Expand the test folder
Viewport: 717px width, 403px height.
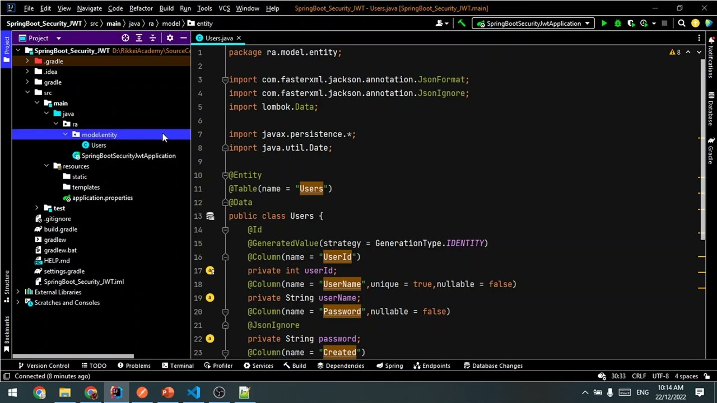coord(37,208)
